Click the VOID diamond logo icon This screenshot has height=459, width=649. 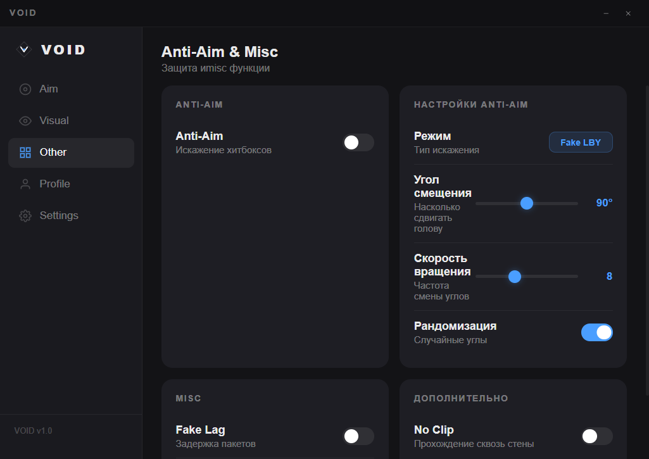[x=24, y=49]
